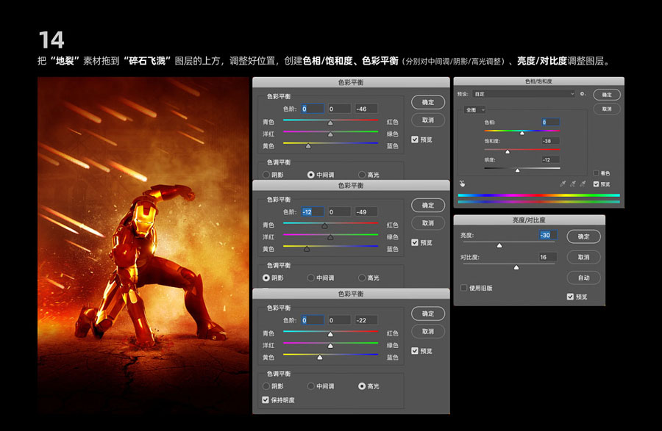Viewport: 662px width, 431px height.
Task: Select the on-image hand adjustment tool
Action: click(462, 184)
